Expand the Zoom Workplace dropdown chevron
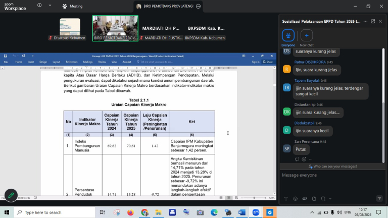This screenshot has height=218, width=388. 50,5
